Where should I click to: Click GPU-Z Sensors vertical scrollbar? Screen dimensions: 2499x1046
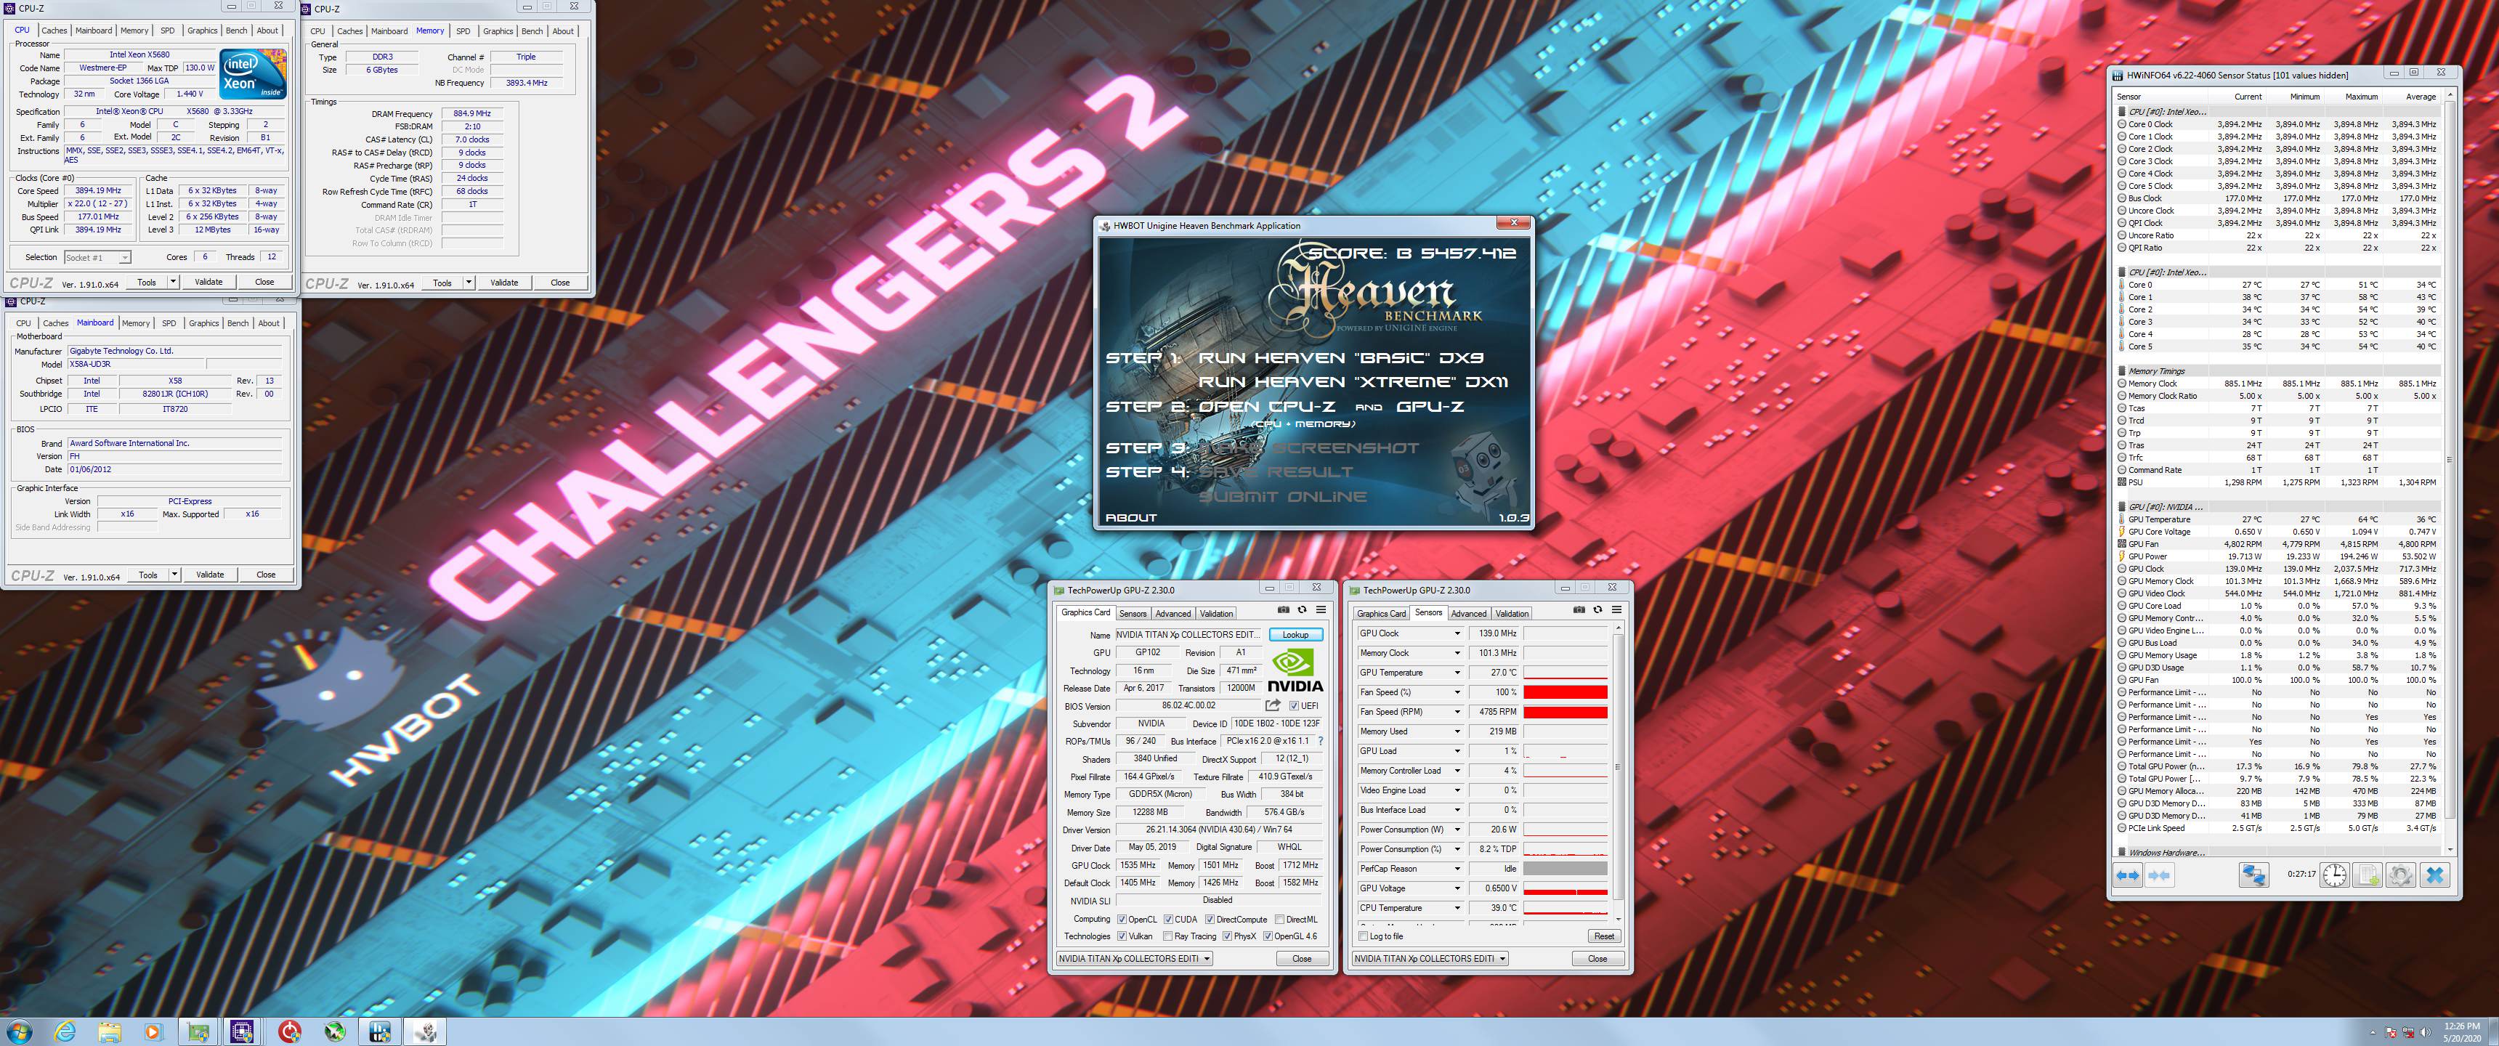pos(1617,774)
